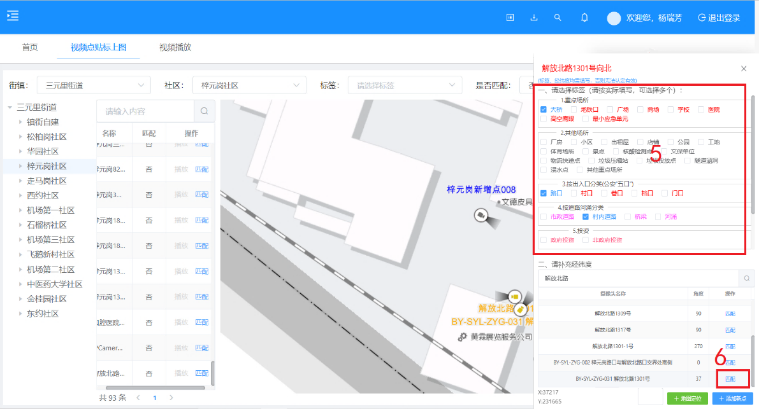Uncheck the 路口 checkbox
759x409 pixels.
(544, 193)
